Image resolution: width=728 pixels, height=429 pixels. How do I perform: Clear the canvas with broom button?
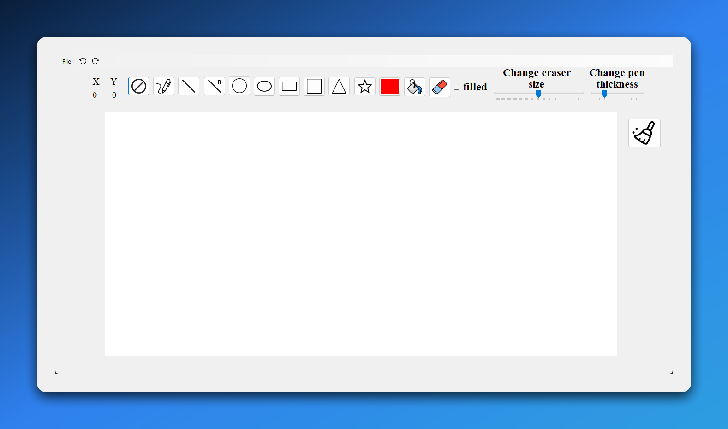[x=644, y=133]
